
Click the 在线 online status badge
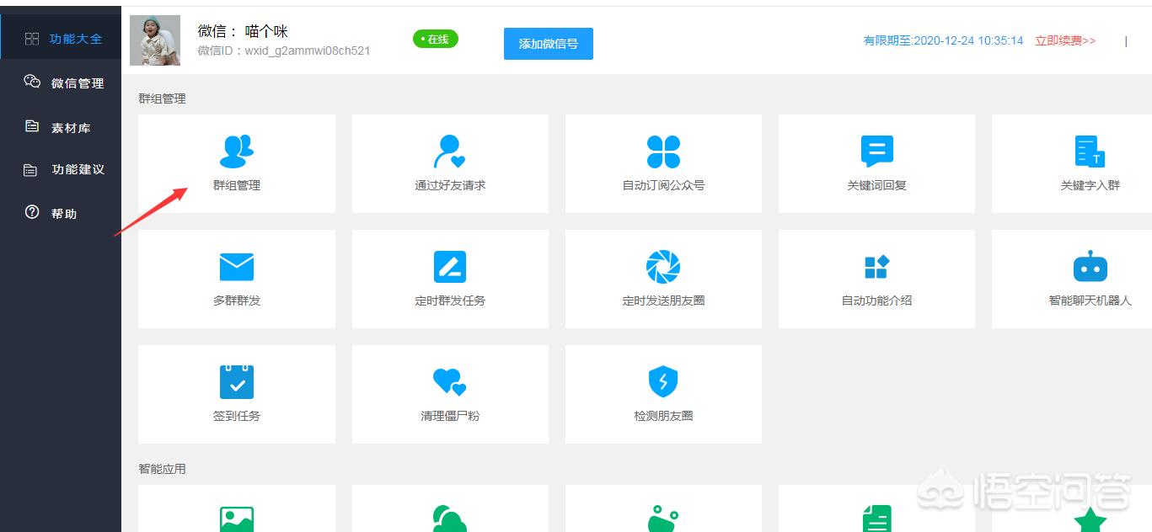coord(436,39)
